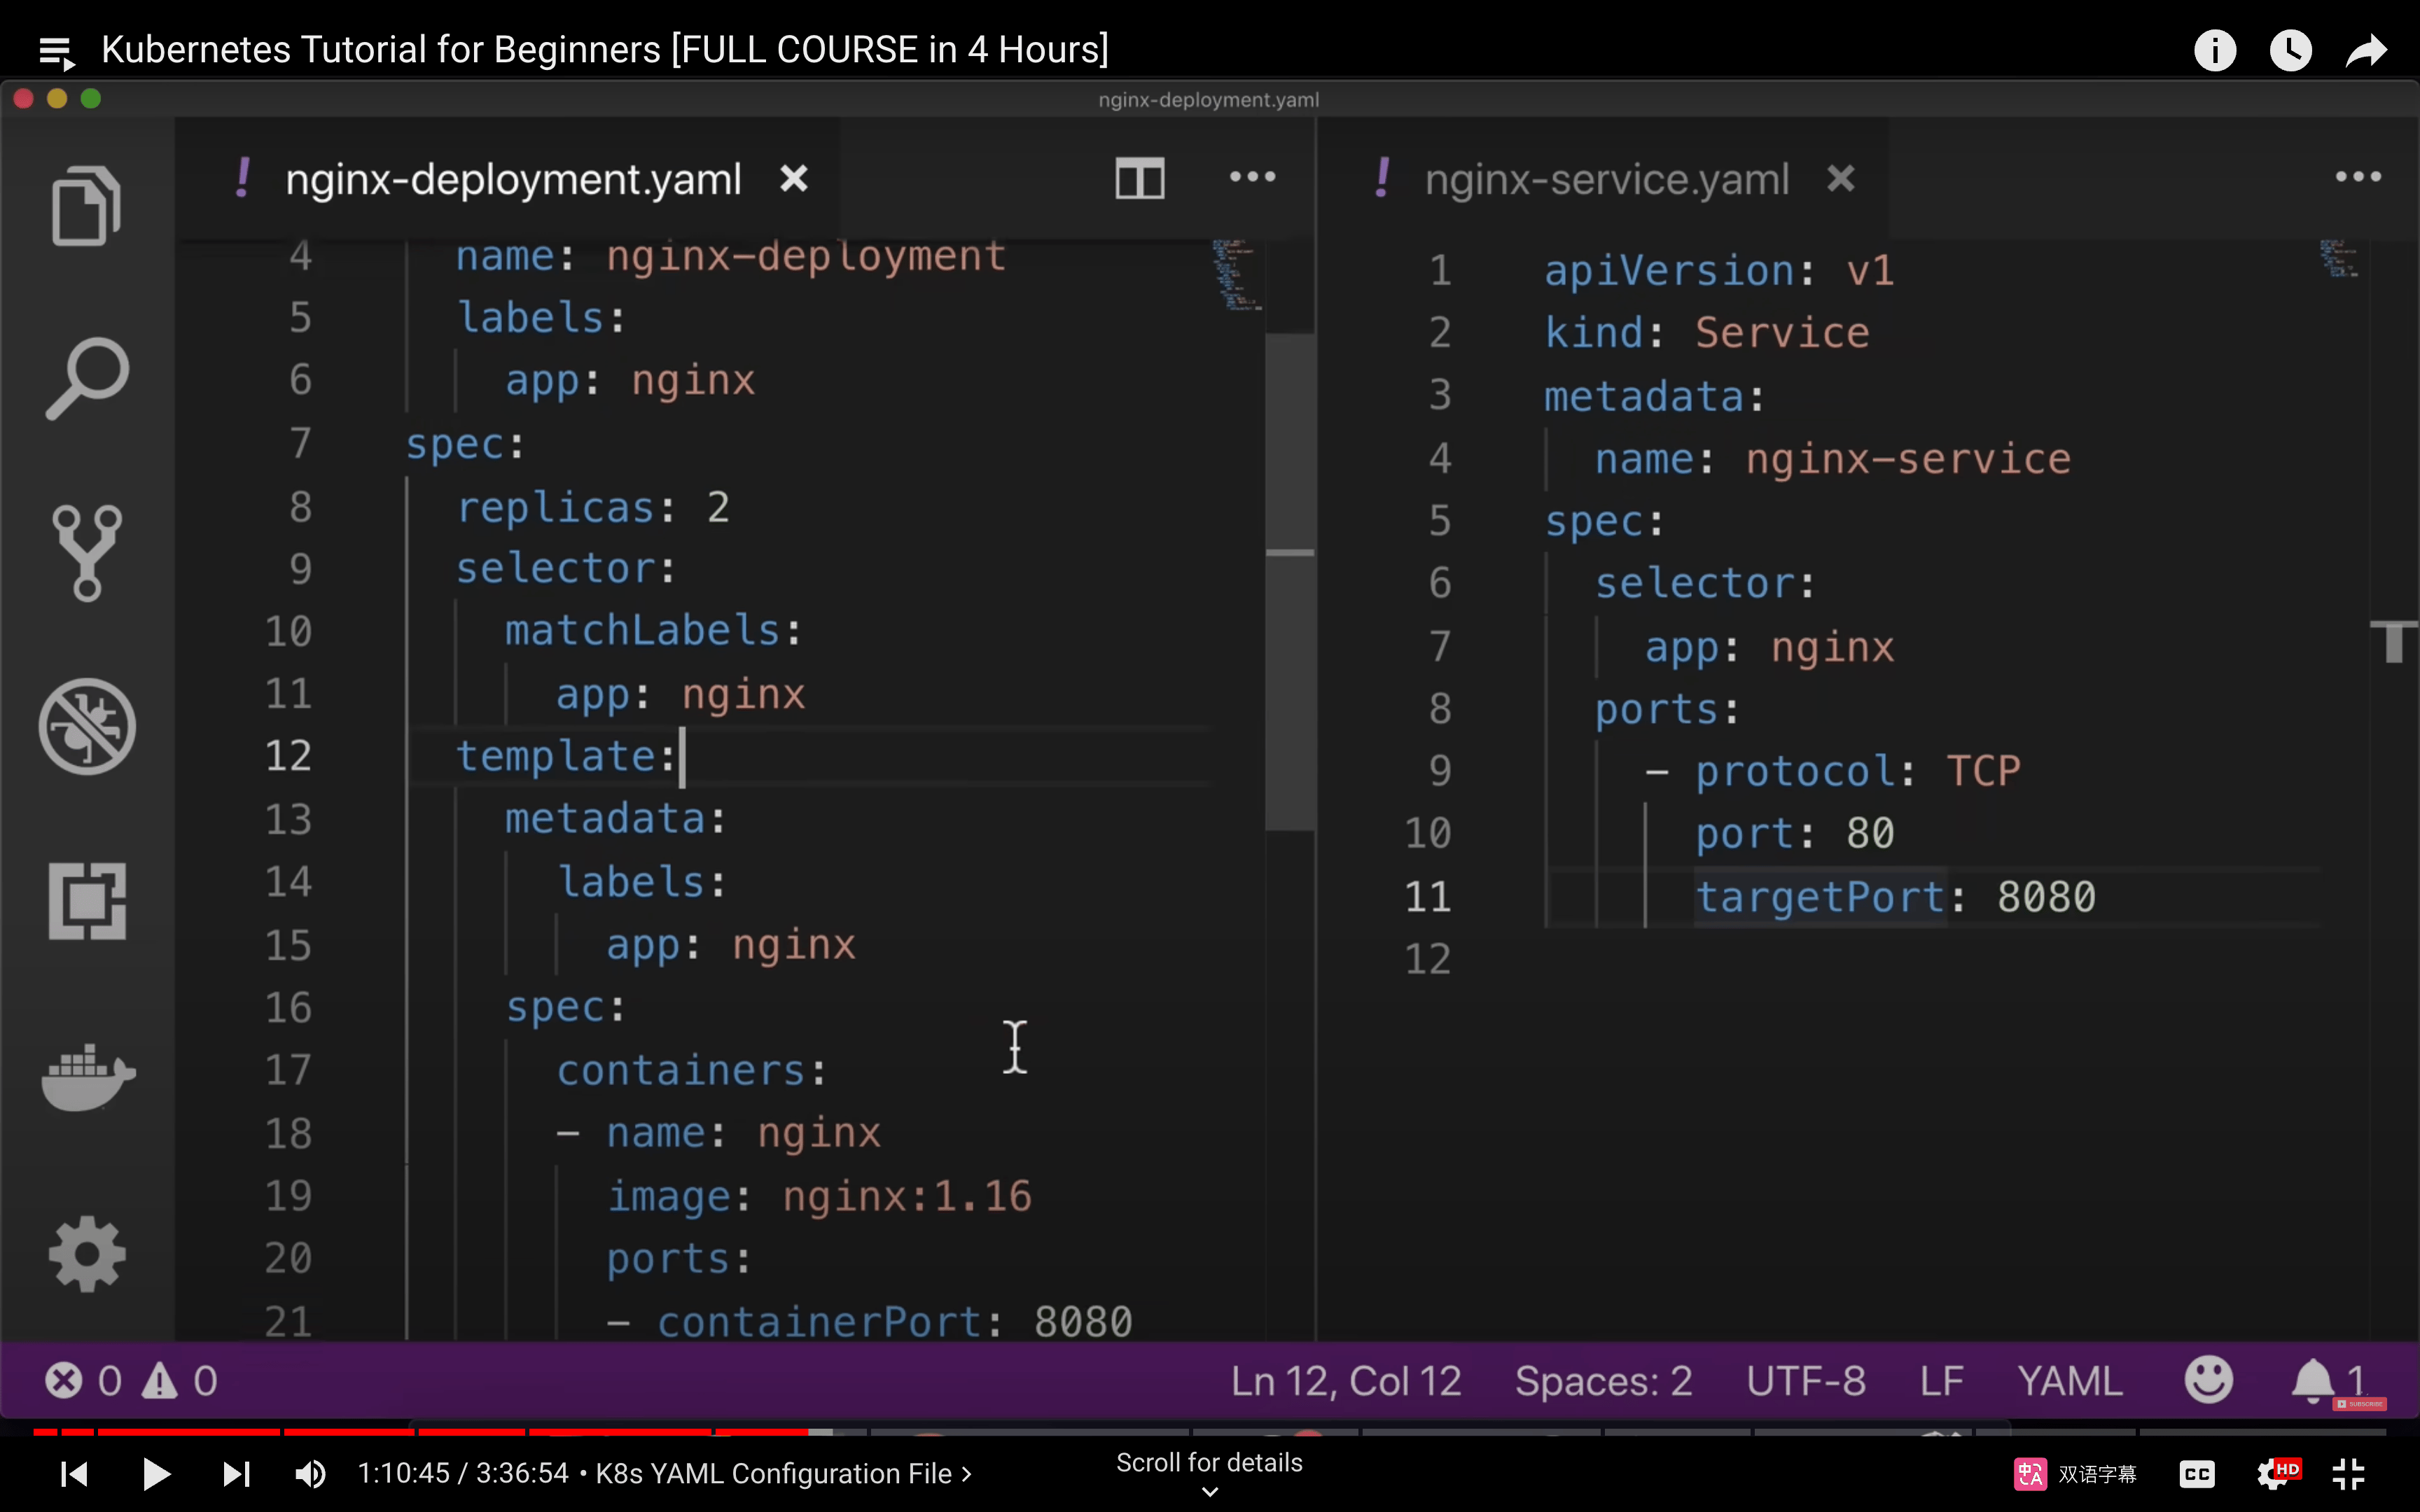Click the red macOS close window button
Image resolution: width=2420 pixels, height=1512 pixels.
pyautogui.click(x=24, y=99)
